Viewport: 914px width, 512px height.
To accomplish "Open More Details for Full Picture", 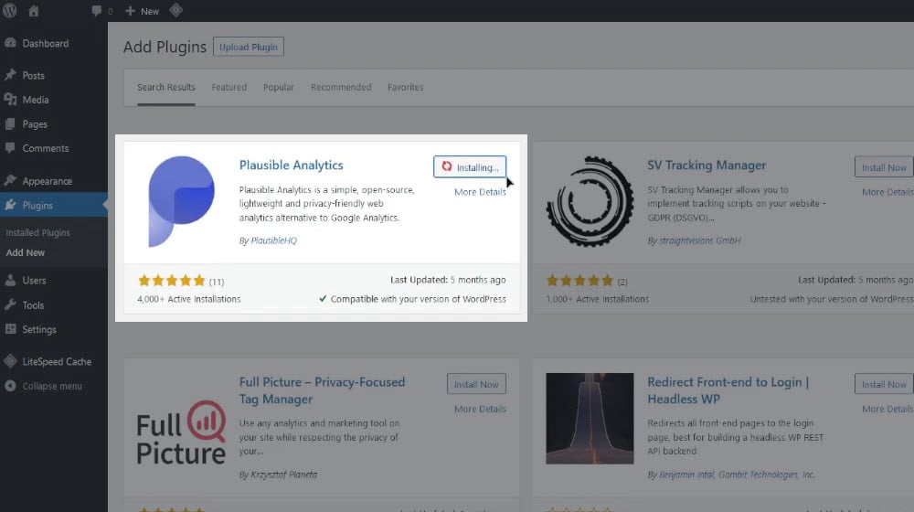I will click(481, 409).
